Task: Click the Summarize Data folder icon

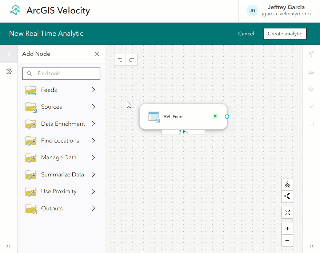Action: pos(31,175)
